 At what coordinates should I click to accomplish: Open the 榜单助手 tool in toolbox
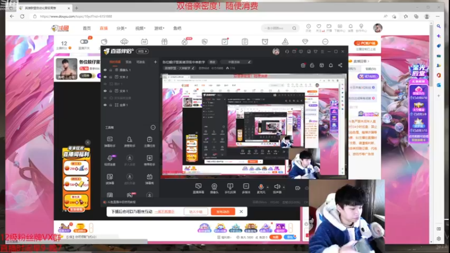click(149, 160)
